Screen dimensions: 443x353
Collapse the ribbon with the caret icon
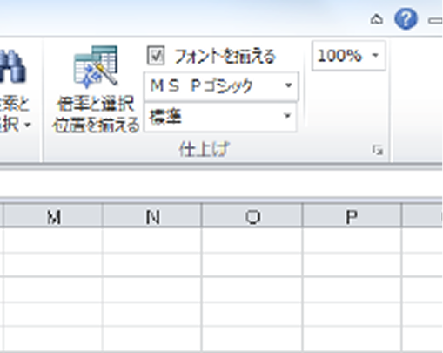tap(377, 19)
